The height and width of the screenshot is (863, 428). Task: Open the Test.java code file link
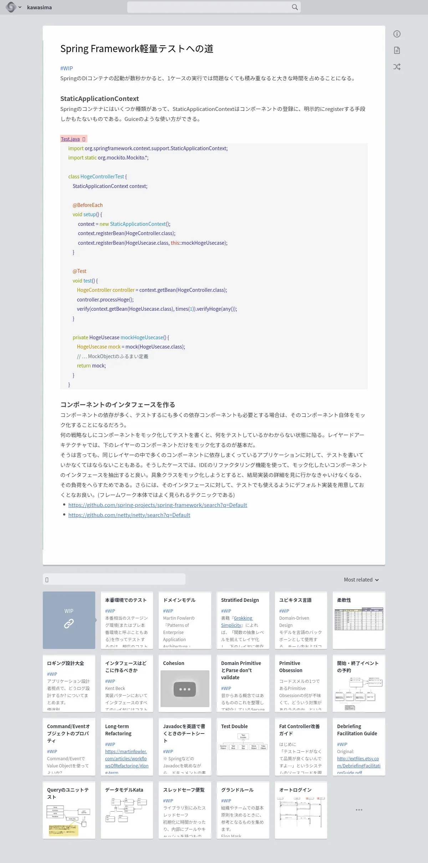[x=70, y=139]
